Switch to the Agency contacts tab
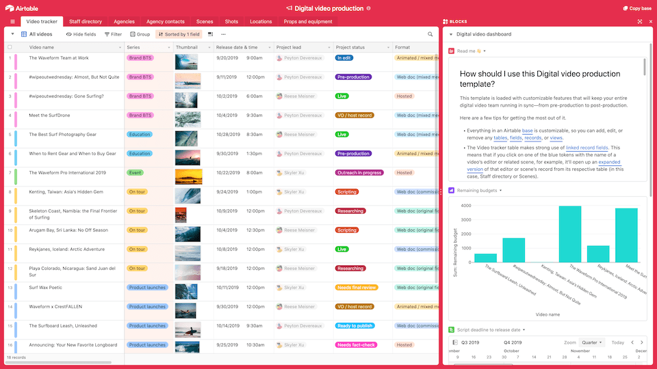This screenshot has height=369, width=657. (x=166, y=21)
